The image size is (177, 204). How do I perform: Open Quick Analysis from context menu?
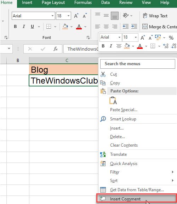[138, 164]
